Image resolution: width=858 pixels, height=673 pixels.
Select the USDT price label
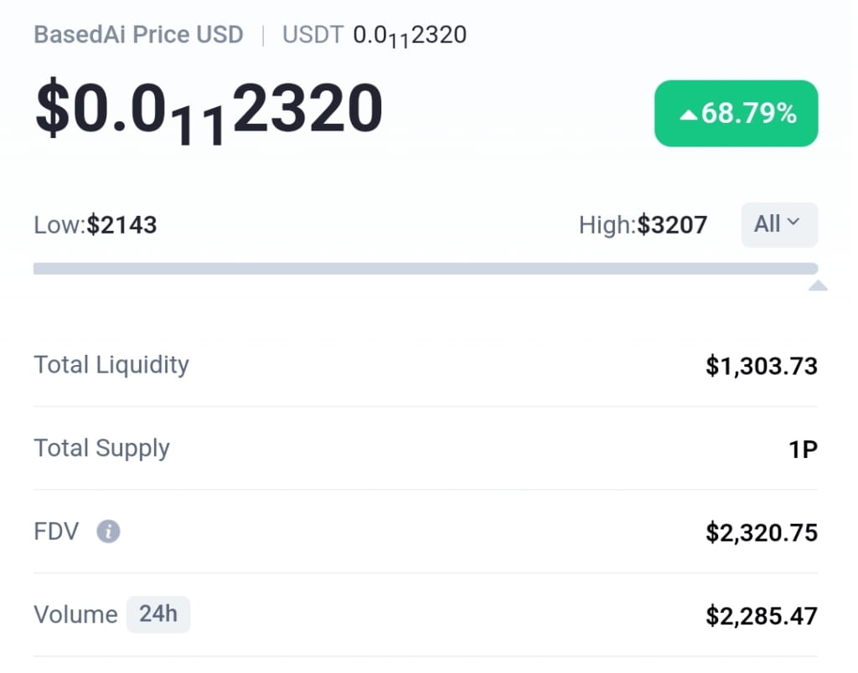pos(313,34)
